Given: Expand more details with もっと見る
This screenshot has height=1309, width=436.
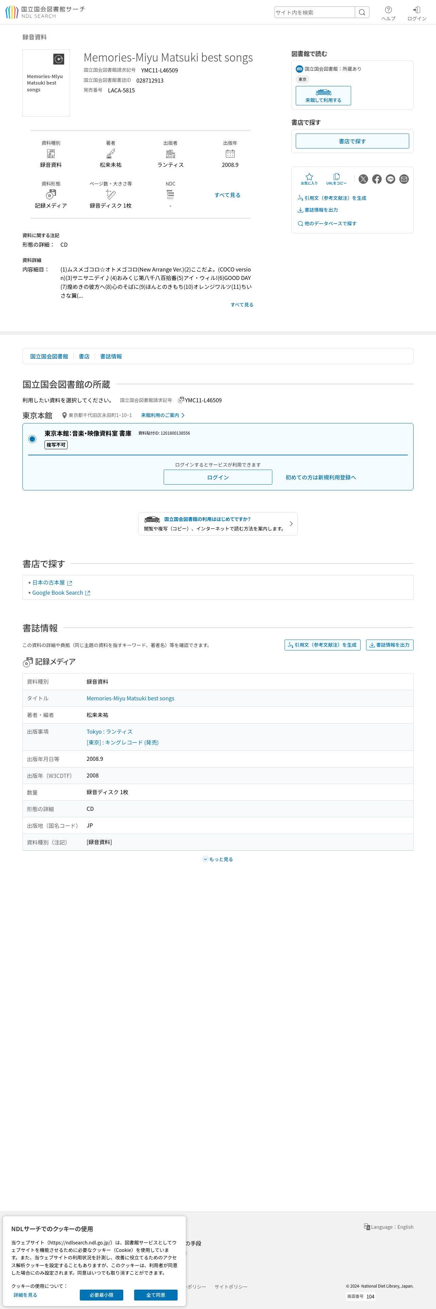Looking at the screenshot, I should (x=218, y=859).
